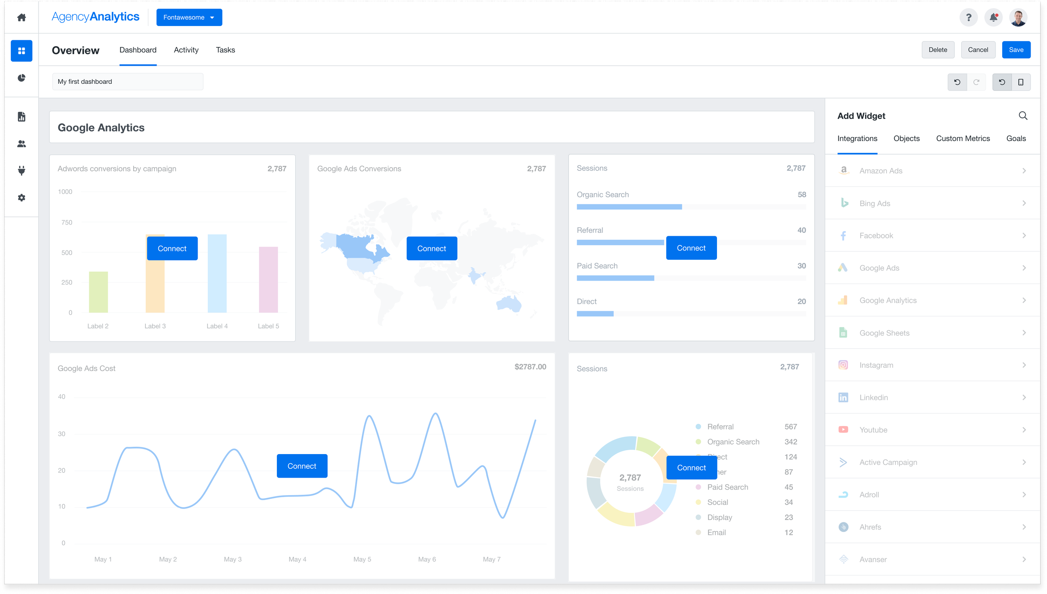Connect the Sessions donut chart widget
The image size is (1047, 594).
click(691, 467)
